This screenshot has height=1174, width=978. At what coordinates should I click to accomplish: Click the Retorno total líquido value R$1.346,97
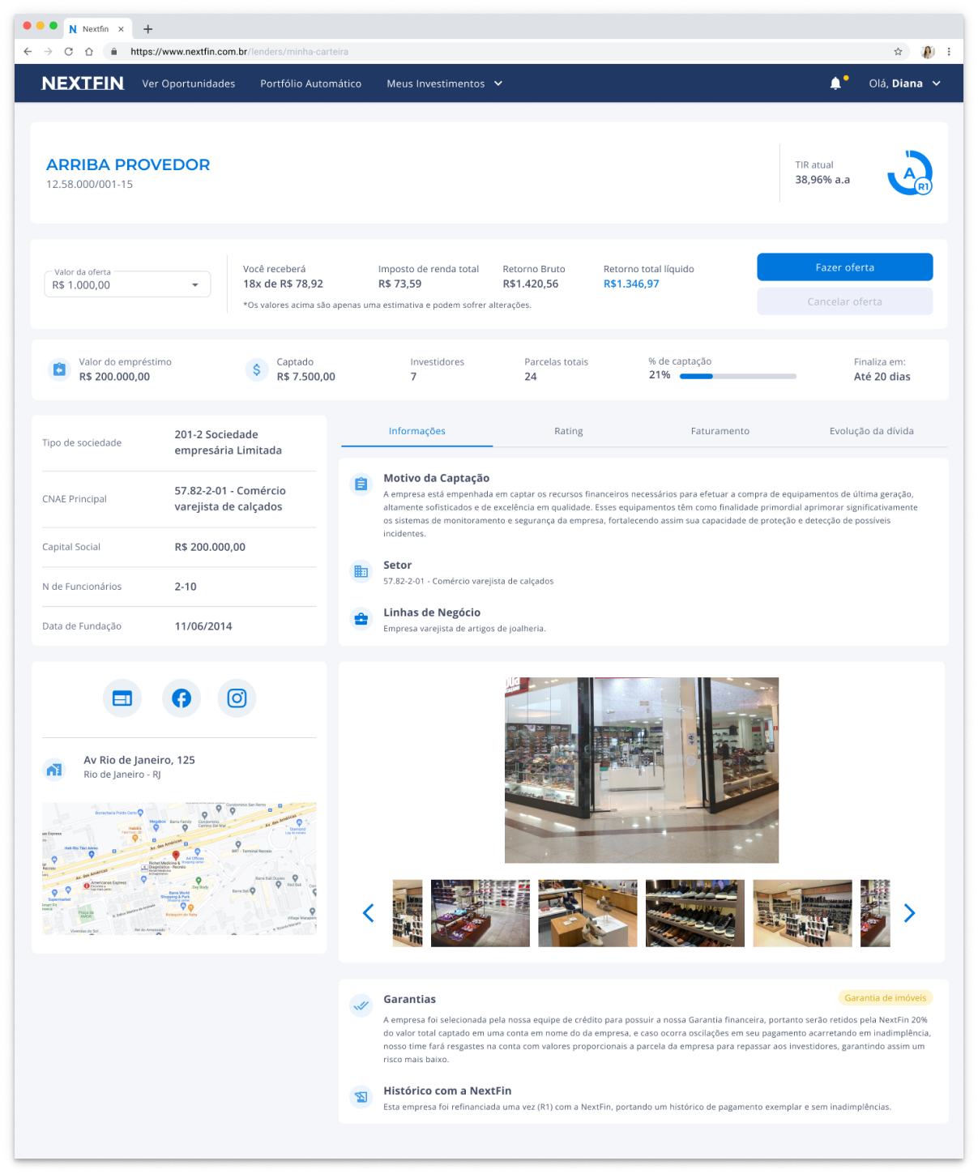pos(631,284)
